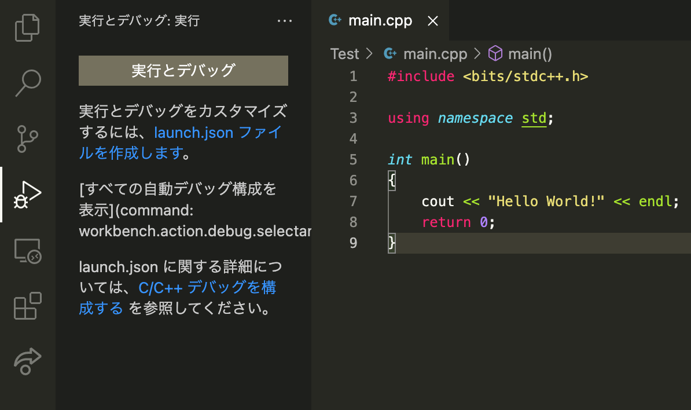Open the Source Control view
691x410 pixels.
[27, 138]
